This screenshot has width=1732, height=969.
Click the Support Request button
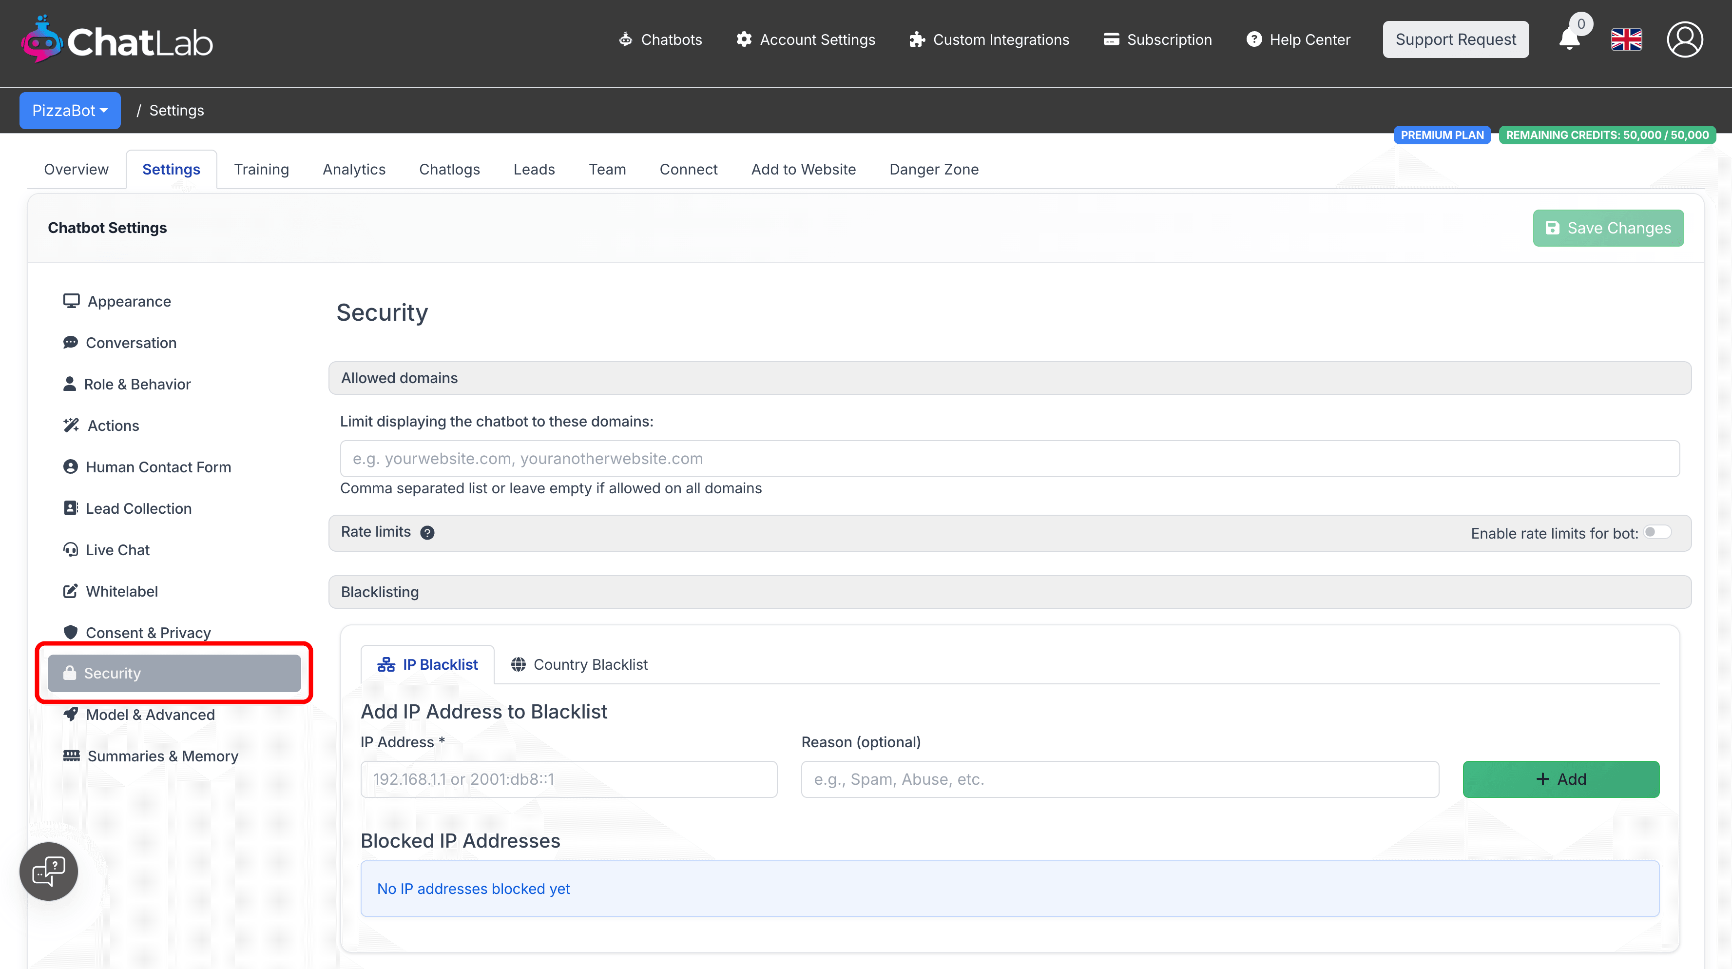pyautogui.click(x=1455, y=39)
